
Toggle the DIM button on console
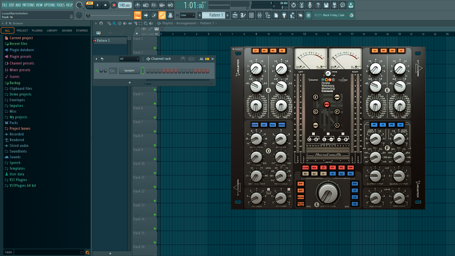click(x=350, y=168)
